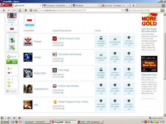Expand smrtan's supporting 9 parties list
The height and width of the screenshot is (124, 166).
62,61
